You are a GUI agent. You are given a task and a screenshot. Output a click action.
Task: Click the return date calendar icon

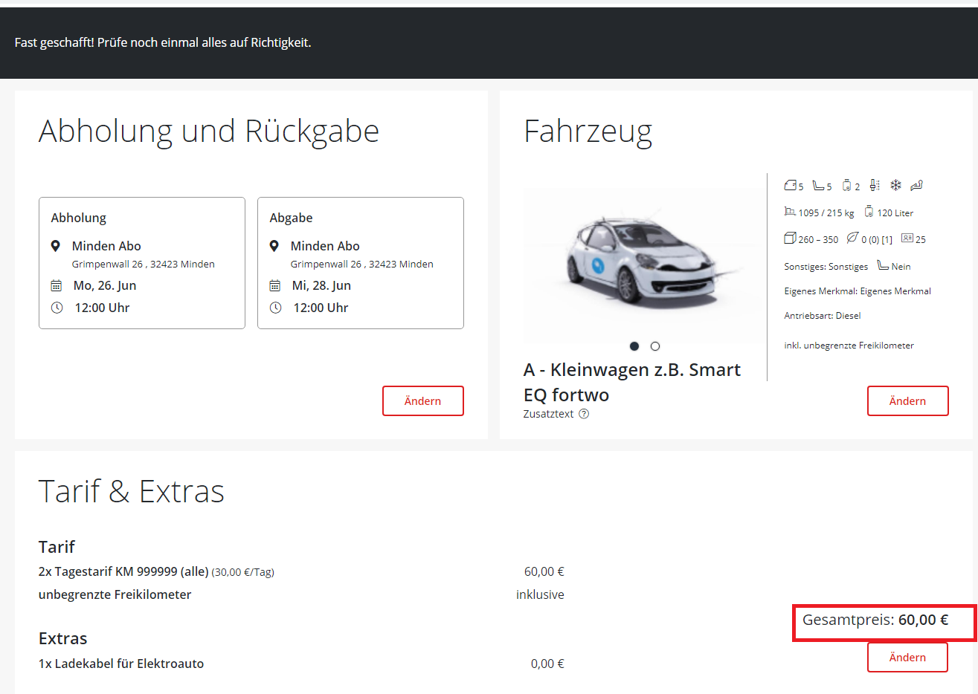click(x=275, y=285)
